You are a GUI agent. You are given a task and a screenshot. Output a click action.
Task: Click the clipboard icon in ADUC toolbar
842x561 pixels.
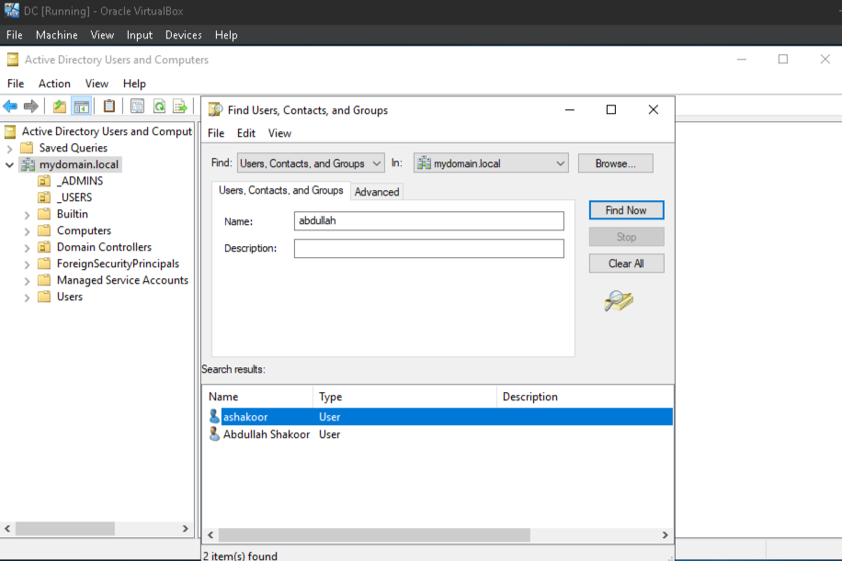click(x=109, y=107)
